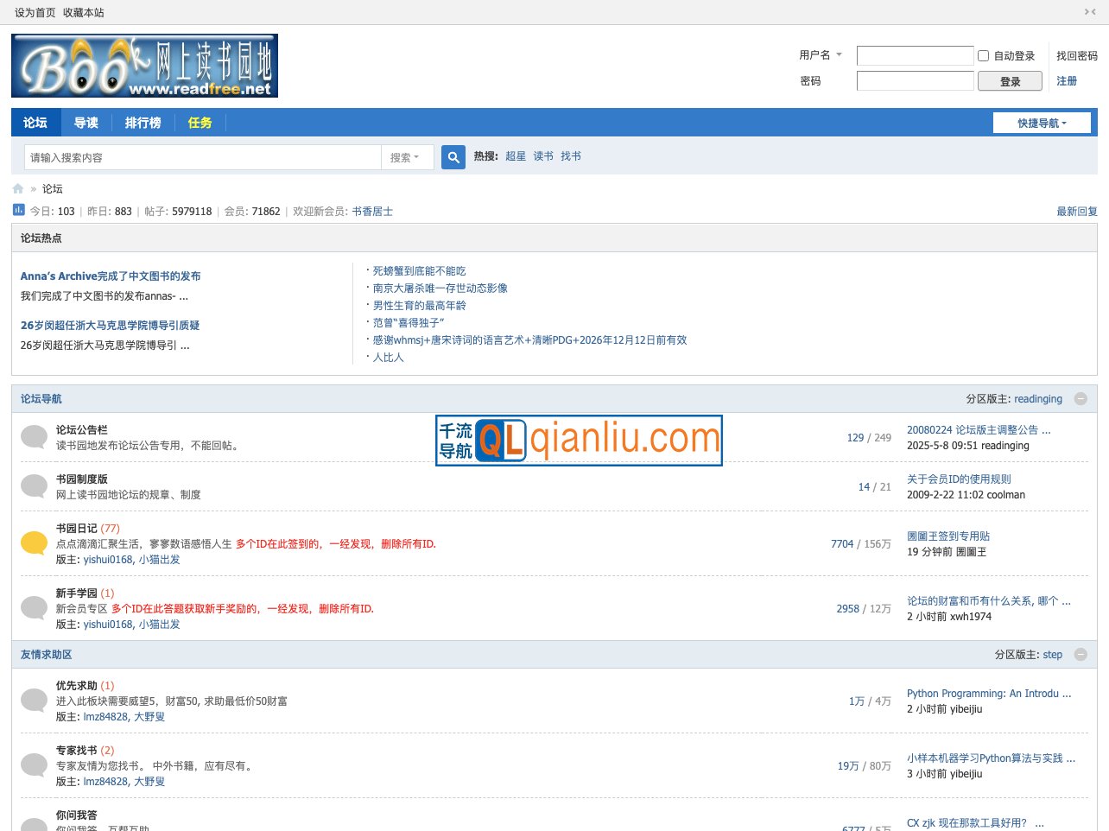Switch to the 导读 tab
The image size is (1109, 831).
tap(86, 123)
